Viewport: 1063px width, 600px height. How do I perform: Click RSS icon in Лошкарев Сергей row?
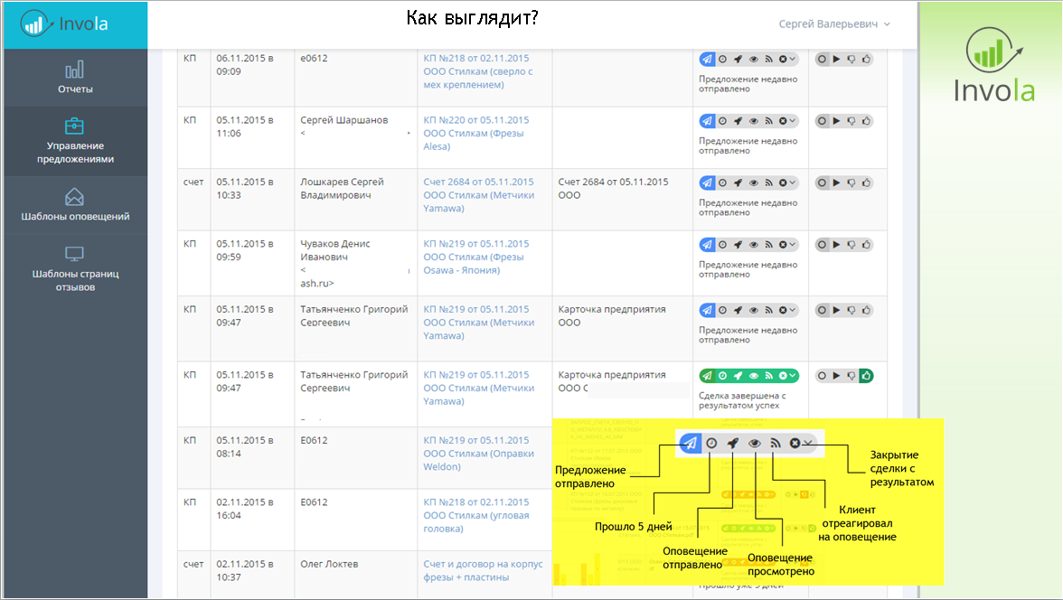768,183
